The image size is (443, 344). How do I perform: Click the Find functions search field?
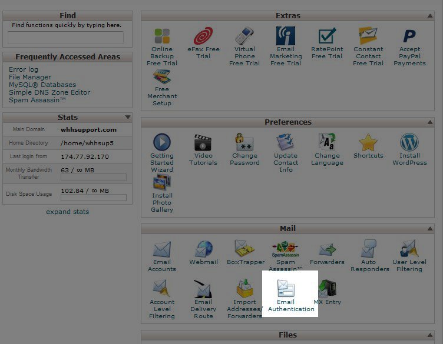pos(65,38)
